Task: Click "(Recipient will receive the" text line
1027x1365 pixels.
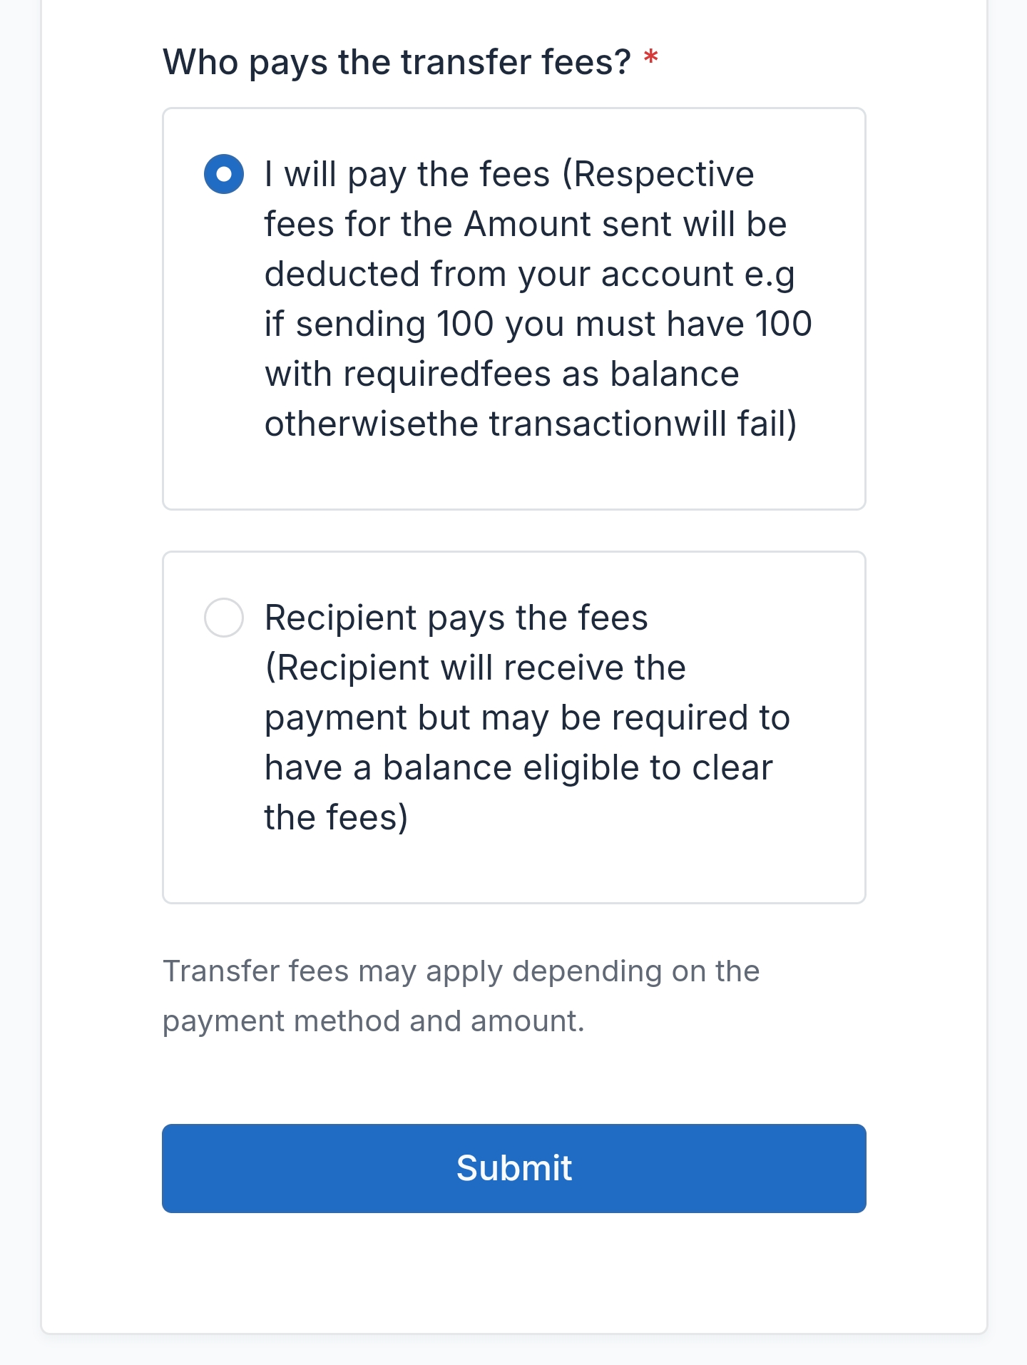Action: click(475, 668)
